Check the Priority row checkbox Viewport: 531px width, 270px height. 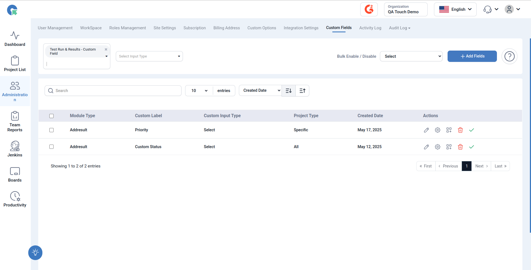[52, 130]
